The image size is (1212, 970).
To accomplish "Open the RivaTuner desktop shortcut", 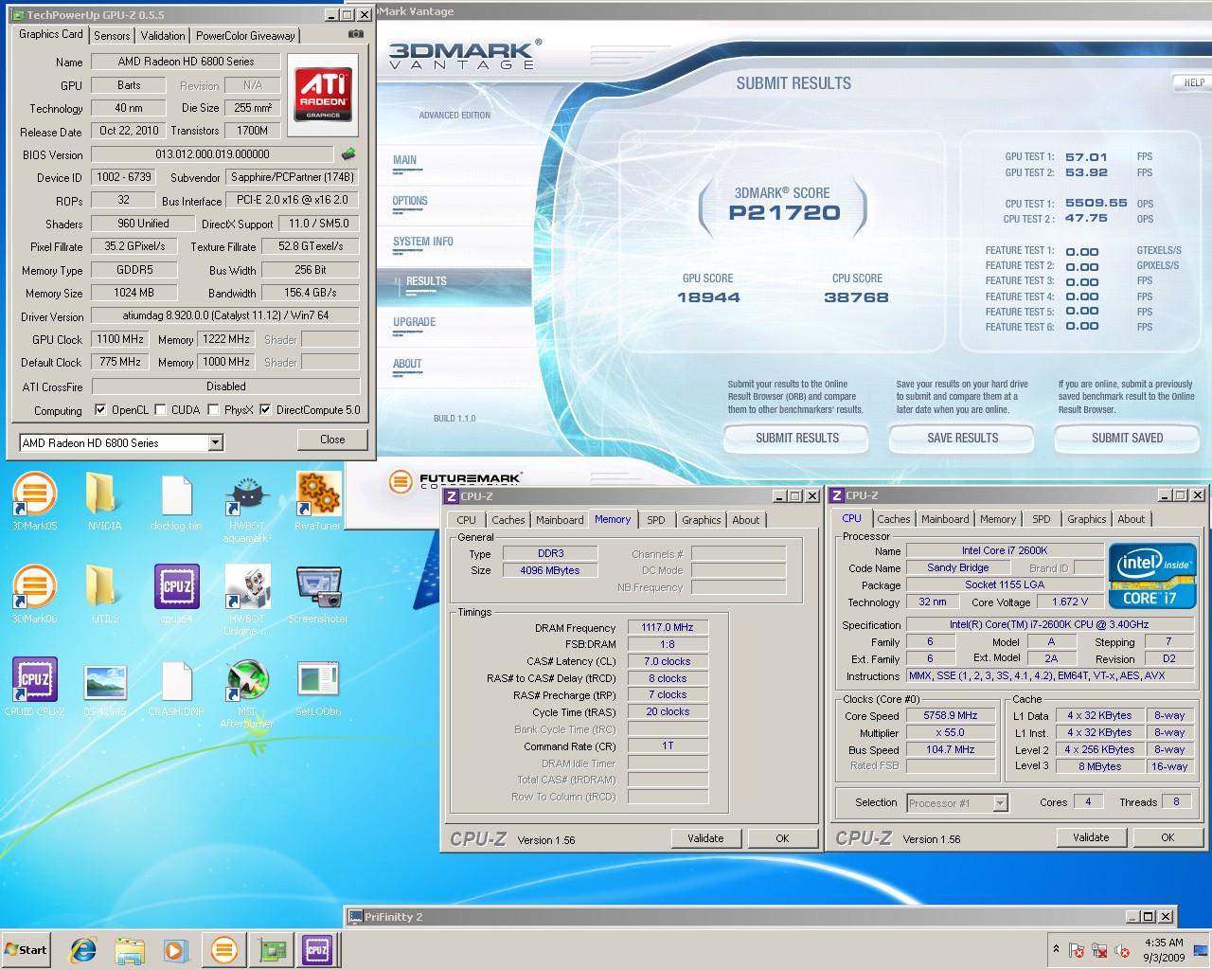I will 317,502.
